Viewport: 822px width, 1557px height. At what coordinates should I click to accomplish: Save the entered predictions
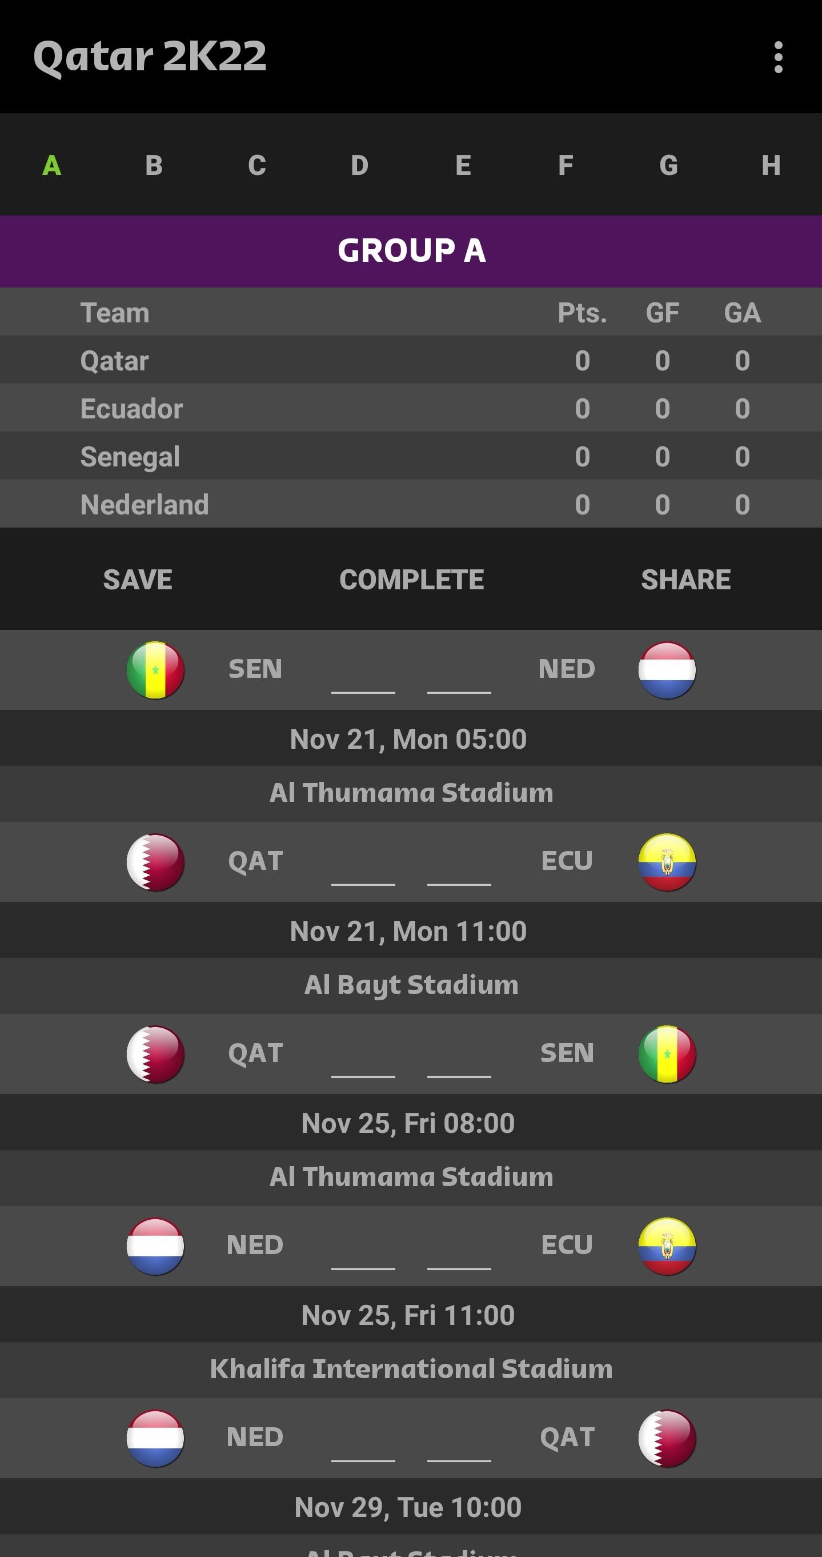(138, 580)
